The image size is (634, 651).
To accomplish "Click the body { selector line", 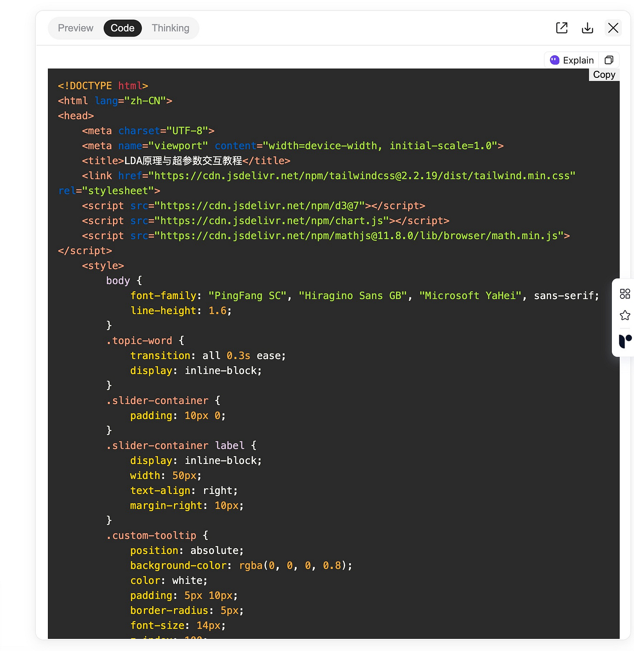I will pos(124,281).
